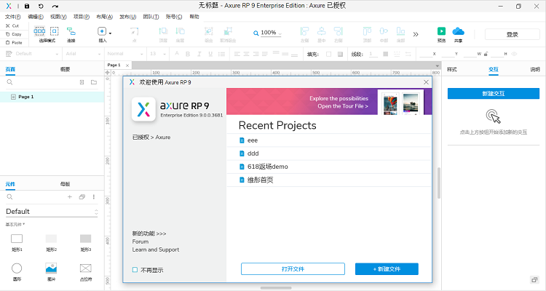
Task: Toggle italic text formatting
Action: pyautogui.click(x=199, y=54)
